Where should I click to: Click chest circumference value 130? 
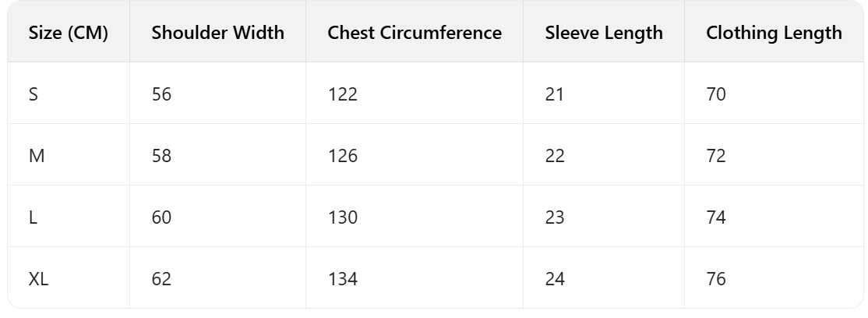coord(343,217)
